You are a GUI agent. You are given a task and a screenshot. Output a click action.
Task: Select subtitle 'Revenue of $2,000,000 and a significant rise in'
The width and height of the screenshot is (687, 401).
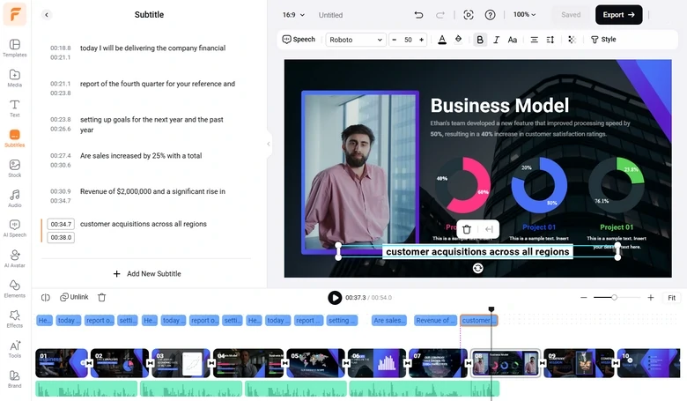(152, 191)
